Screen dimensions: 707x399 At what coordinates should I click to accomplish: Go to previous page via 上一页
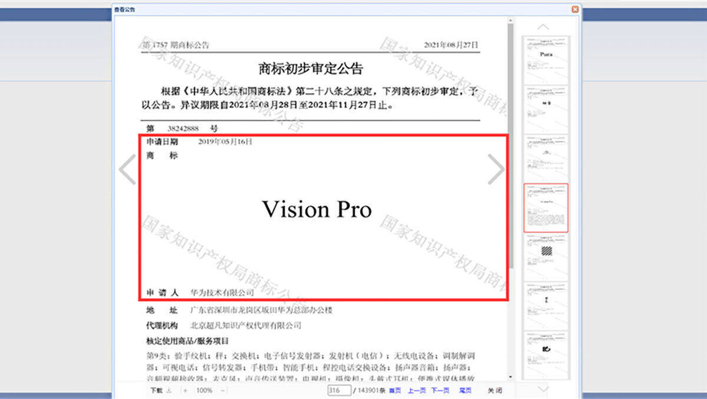point(417,390)
